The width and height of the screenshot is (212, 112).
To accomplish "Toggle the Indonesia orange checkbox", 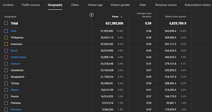I will [x=6, y=44].
